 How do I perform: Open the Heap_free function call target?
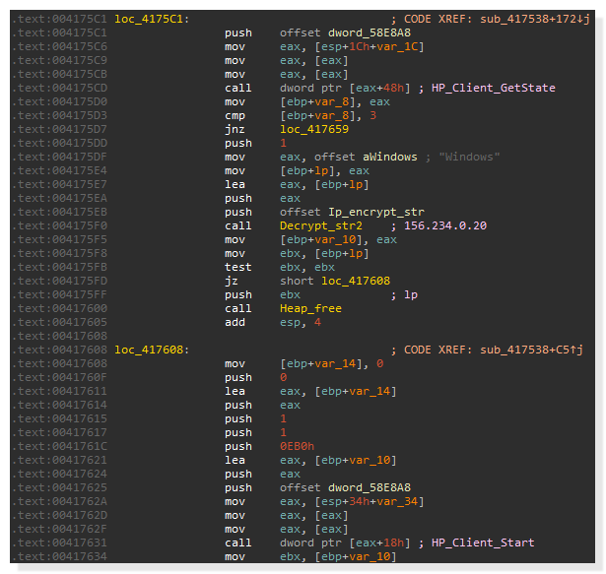pos(310,308)
